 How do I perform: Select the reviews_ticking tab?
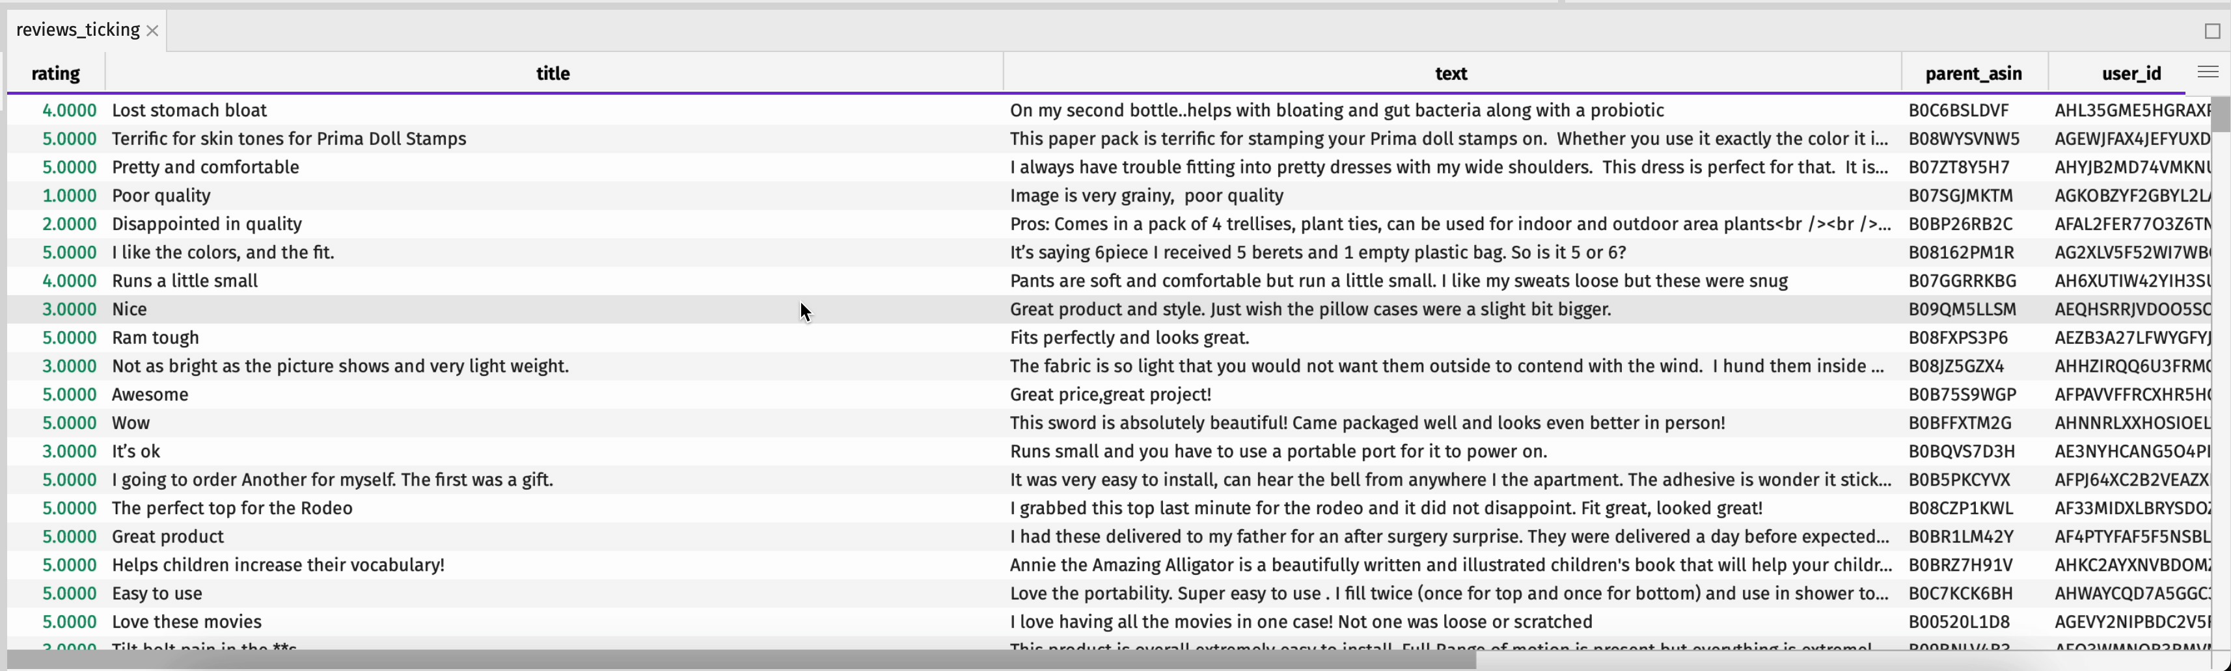click(x=78, y=31)
